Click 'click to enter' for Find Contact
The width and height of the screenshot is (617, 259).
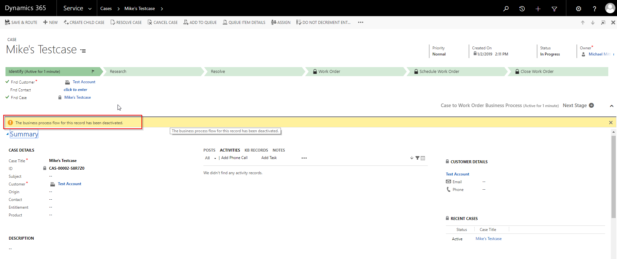(x=75, y=90)
